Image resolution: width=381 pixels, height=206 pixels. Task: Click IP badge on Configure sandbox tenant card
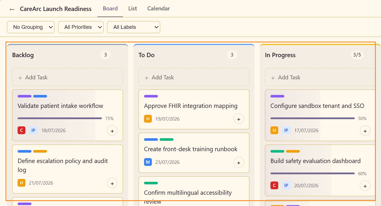(286, 130)
